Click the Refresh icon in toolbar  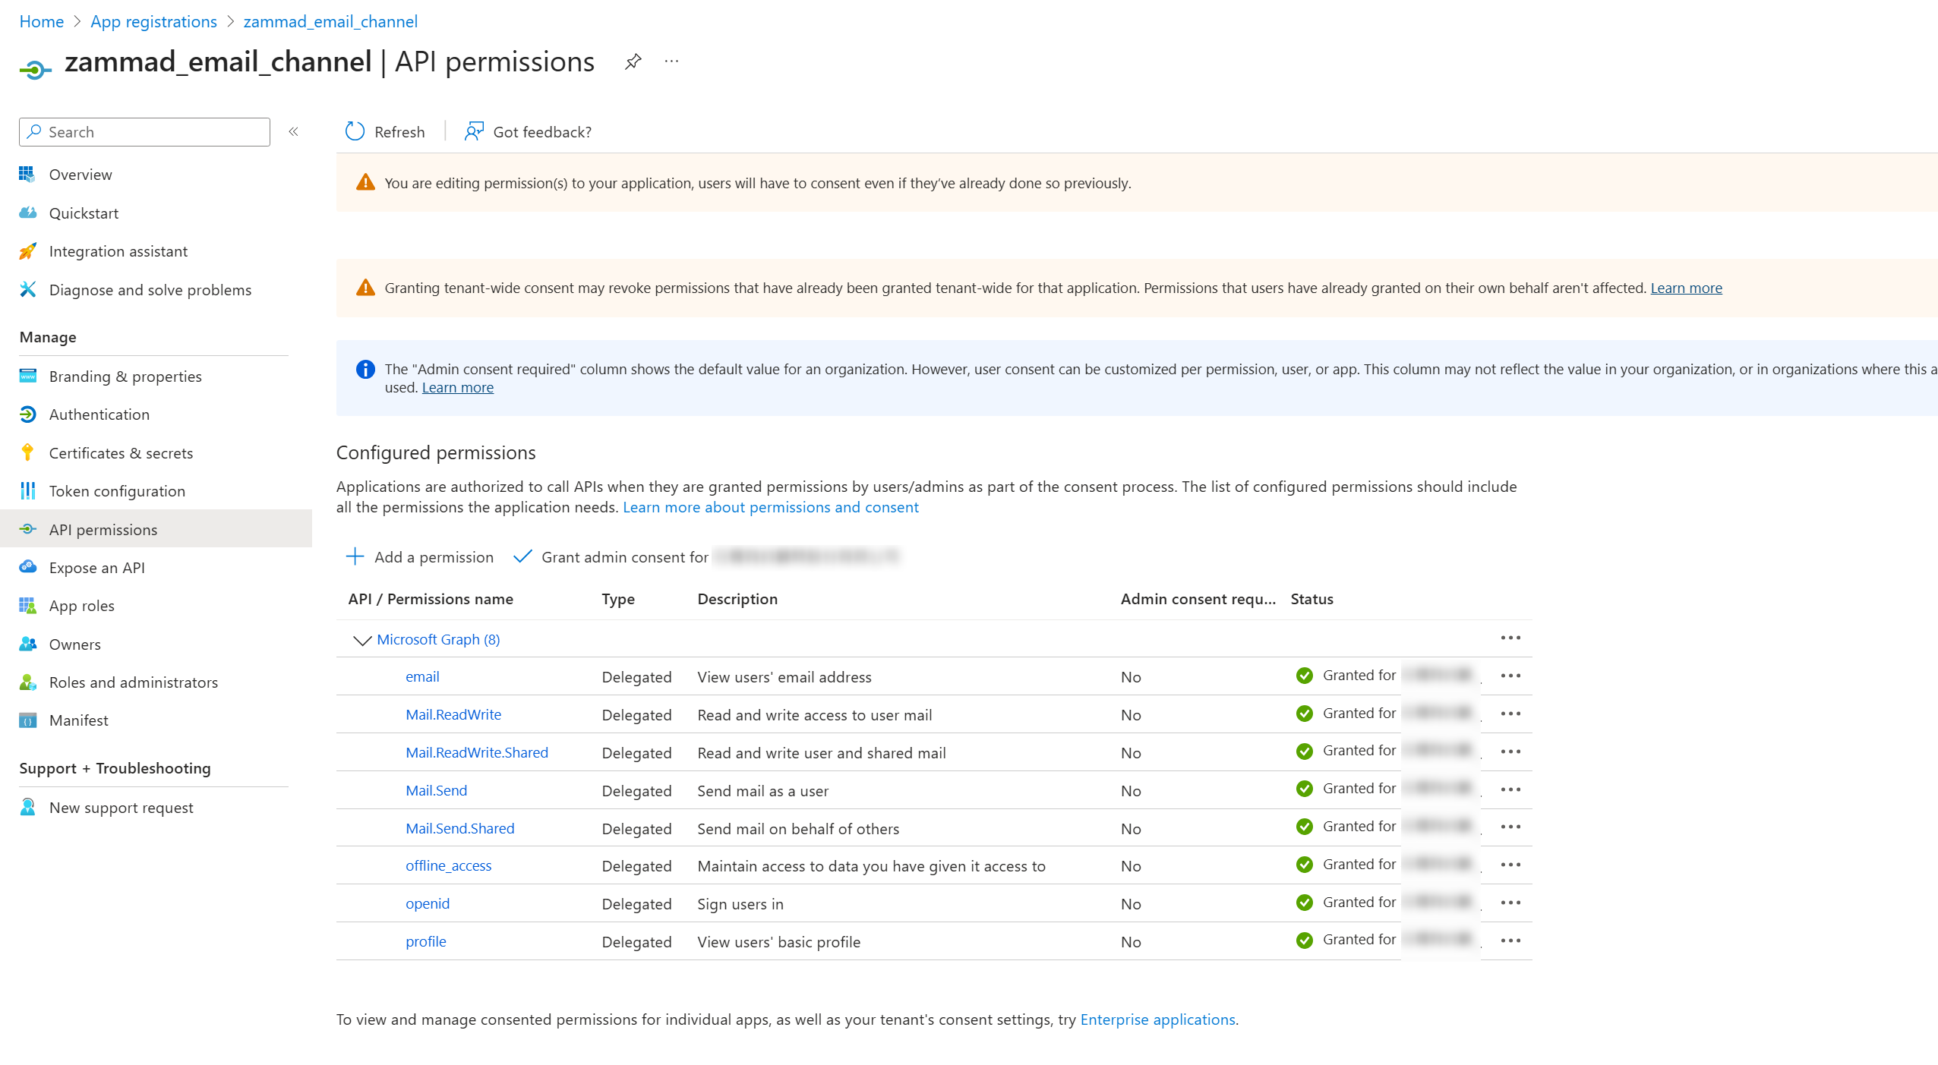(355, 131)
